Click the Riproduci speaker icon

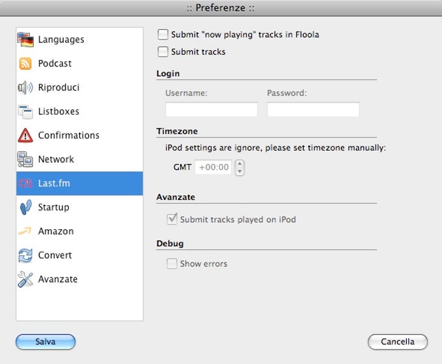(25, 88)
